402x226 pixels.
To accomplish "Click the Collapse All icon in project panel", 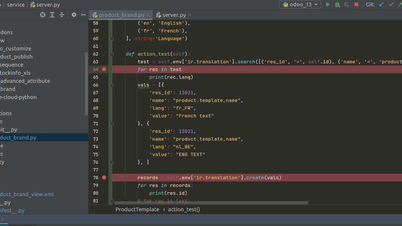I will pyautogui.click(x=62, y=15).
